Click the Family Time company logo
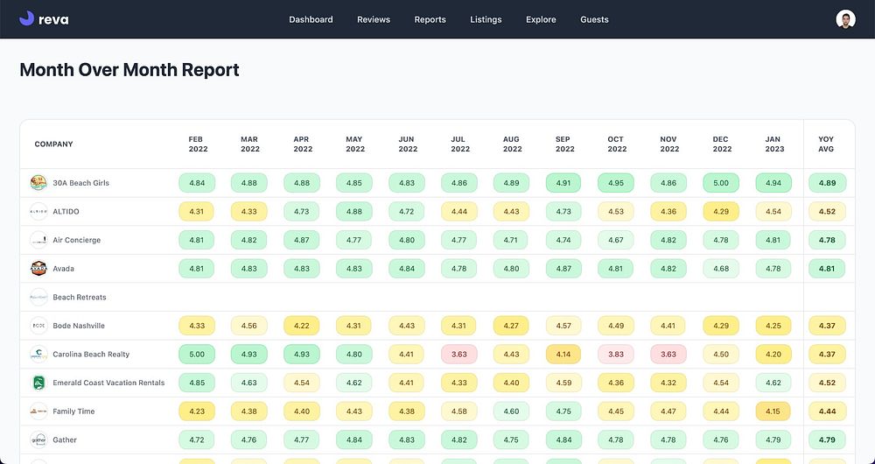This screenshot has height=464, width=875. (x=38, y=411)
